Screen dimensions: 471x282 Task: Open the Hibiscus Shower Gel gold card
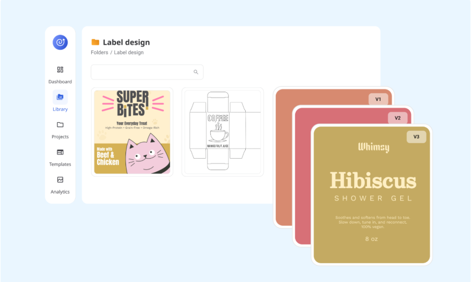pyautogui.click(x=372, y=195)
